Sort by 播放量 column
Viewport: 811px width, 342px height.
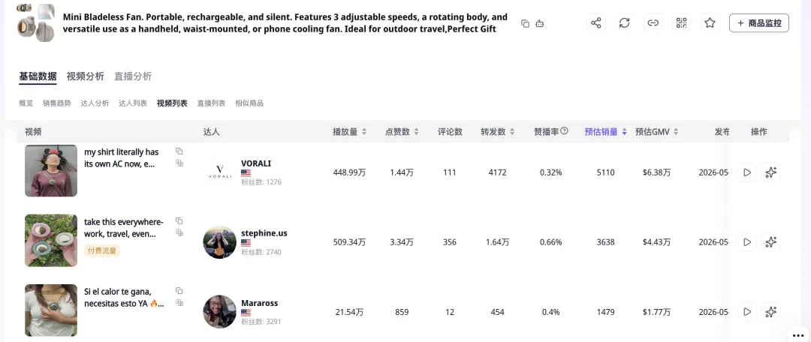tap(350, 132)
